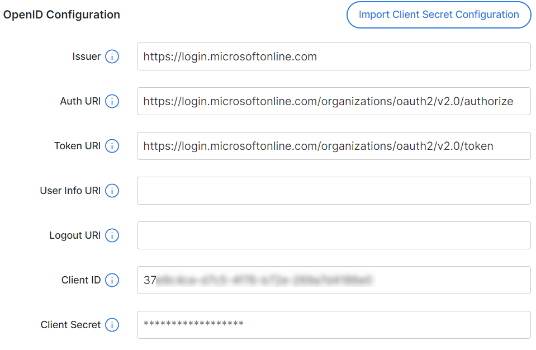
Task: Click the info icon next to Issuer
Action: pyautogui.click(x=112, y=56)
